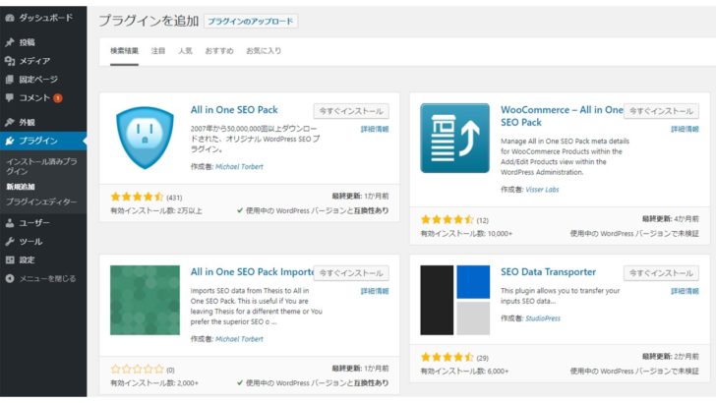
Task: Open 詳細情報 for WooCommerce SEO Pack
Action: (x=685, y=129)
